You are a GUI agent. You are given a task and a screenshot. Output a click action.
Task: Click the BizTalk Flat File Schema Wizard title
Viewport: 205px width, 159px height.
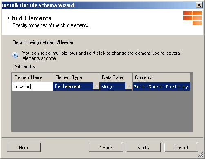38,5
